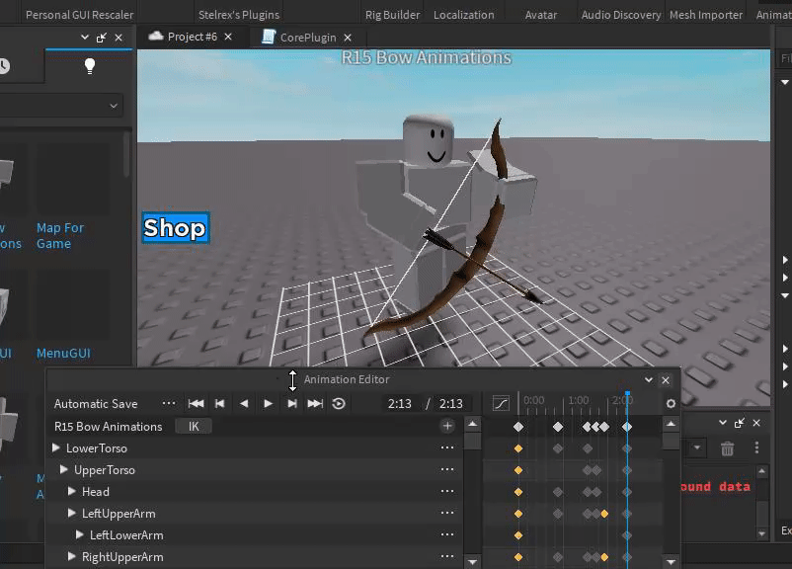Play the animation in Animation Editor
This screenshot has width=792, height=569.
268,403
